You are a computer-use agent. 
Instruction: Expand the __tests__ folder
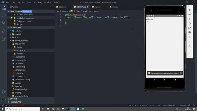(x=10, y=31)
